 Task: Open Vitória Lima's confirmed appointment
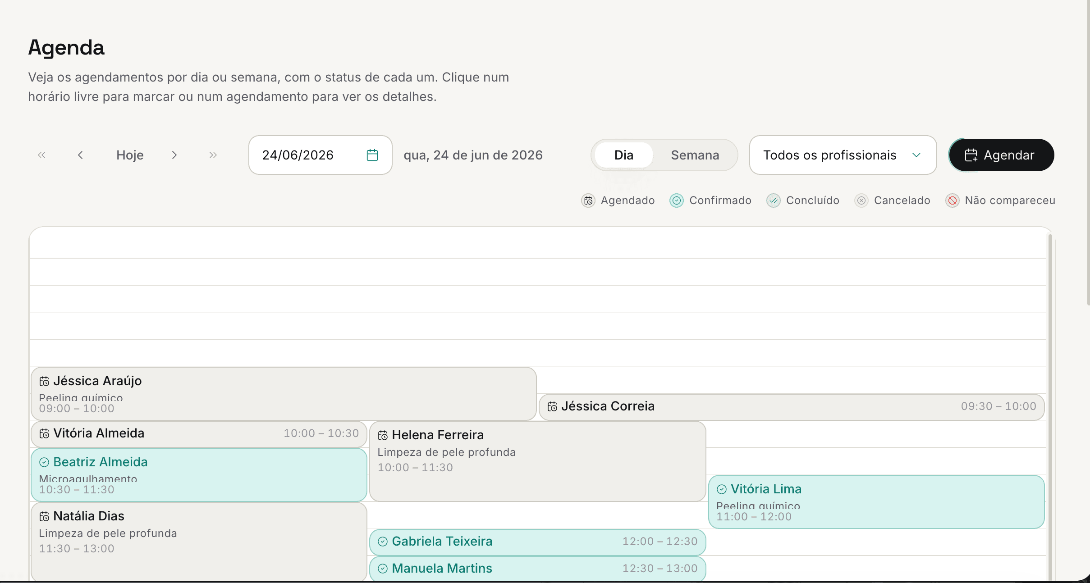[876, 502]
